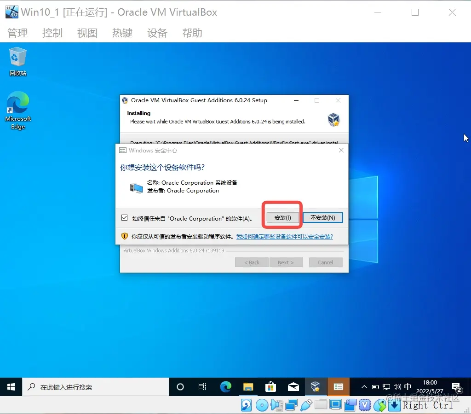The image size is (471, 414).
Task: Click the Recycle Bin desktop icon
Action: pos(18,61)
